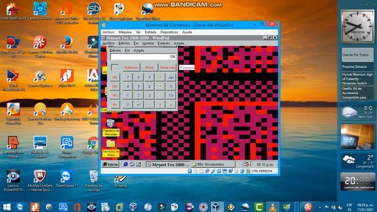The width and height of the screenshot is (377, 212).
Task: Open calculator Edición menu
Action: point(115,51)
